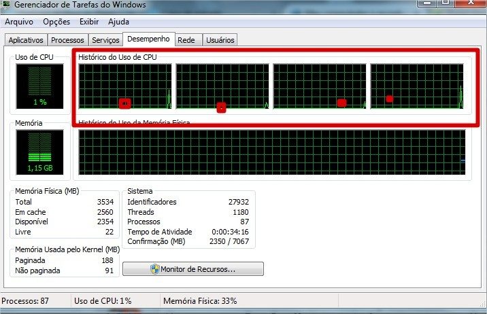Click the Identificadores value 27932
This screenshot has height=314, width=487.
[239, 202]
